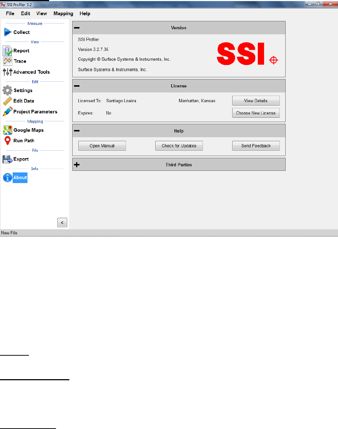338x429 pixels.
Task: Select Advanced Tools label in sidebar
Action: click(x=31, y=72)
